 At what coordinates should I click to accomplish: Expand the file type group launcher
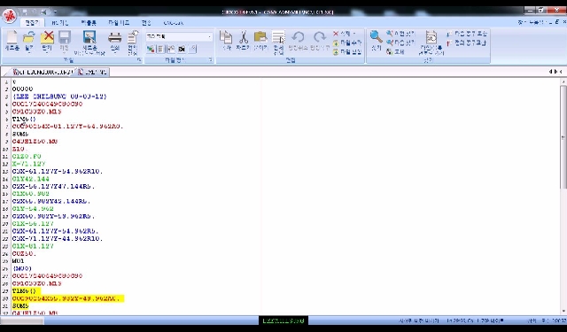211,60
